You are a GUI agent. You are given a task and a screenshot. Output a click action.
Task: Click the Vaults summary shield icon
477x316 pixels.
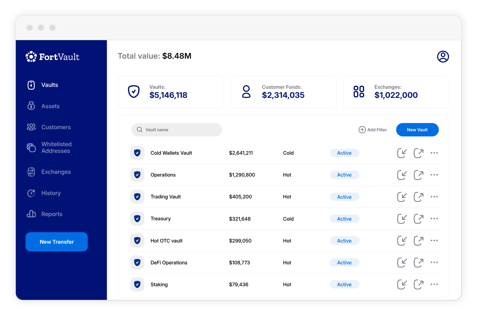click(134, 91)
